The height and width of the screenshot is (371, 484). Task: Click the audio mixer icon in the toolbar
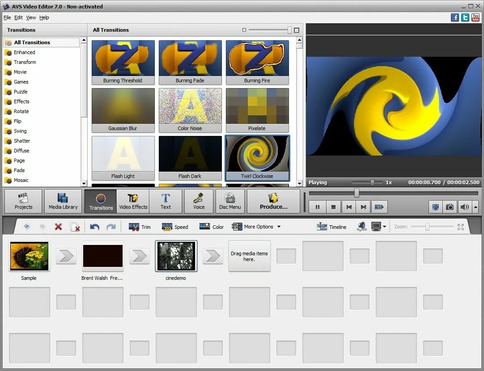[x=361, y=227]
